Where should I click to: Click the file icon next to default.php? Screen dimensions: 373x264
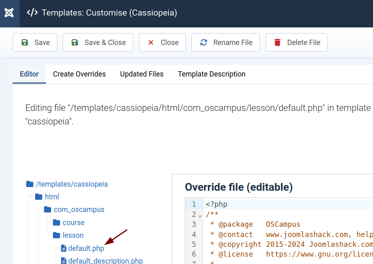click(64, 248)
